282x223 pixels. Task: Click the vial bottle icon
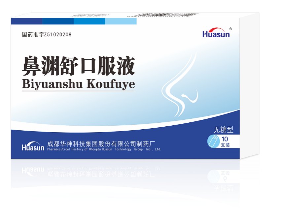tap(213, 142)
